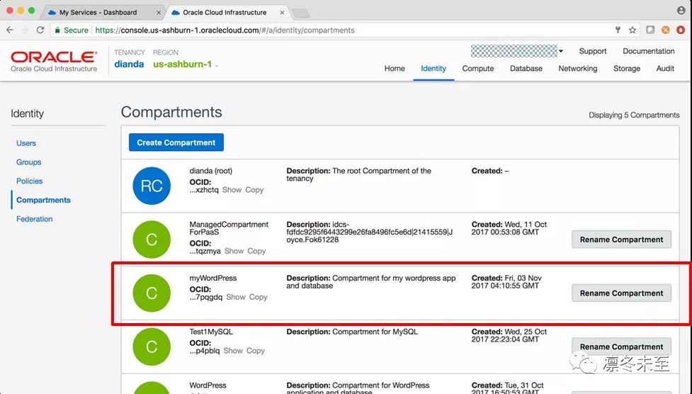
Task: Open the user account dropdown arrow
Action: [560, 51]
